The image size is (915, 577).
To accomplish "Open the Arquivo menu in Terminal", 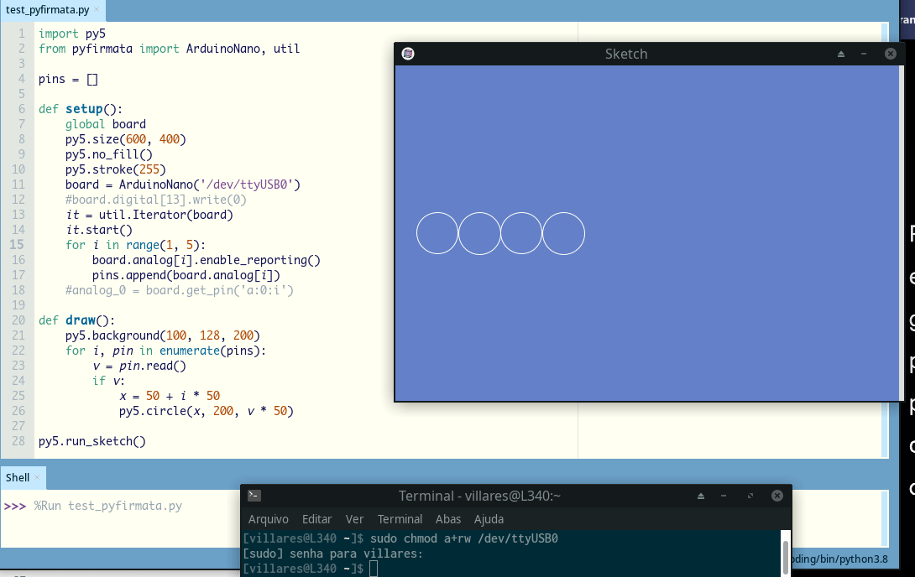I will tap(268, 519).
